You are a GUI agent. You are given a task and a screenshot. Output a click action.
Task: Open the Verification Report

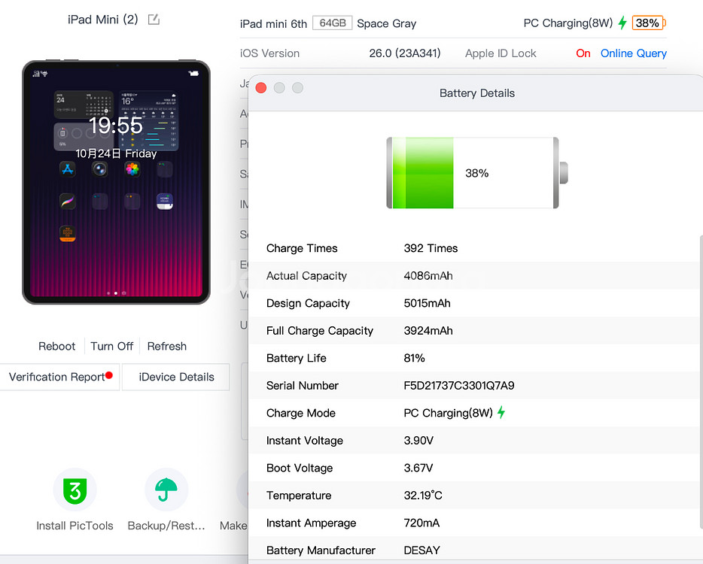pyautogui.click(x=57, y=378)
